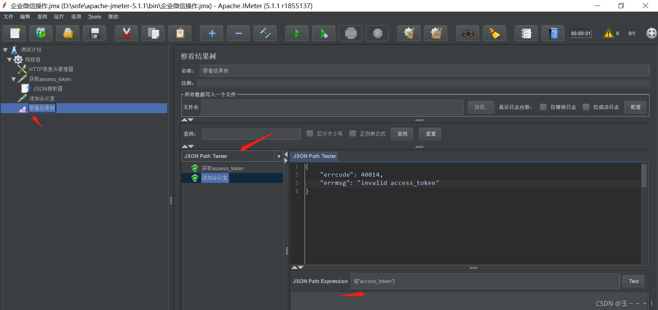Viewport: 658px width, 310px height.
Task: Click the 查找 search text field
Action: [x=251, y=134]
